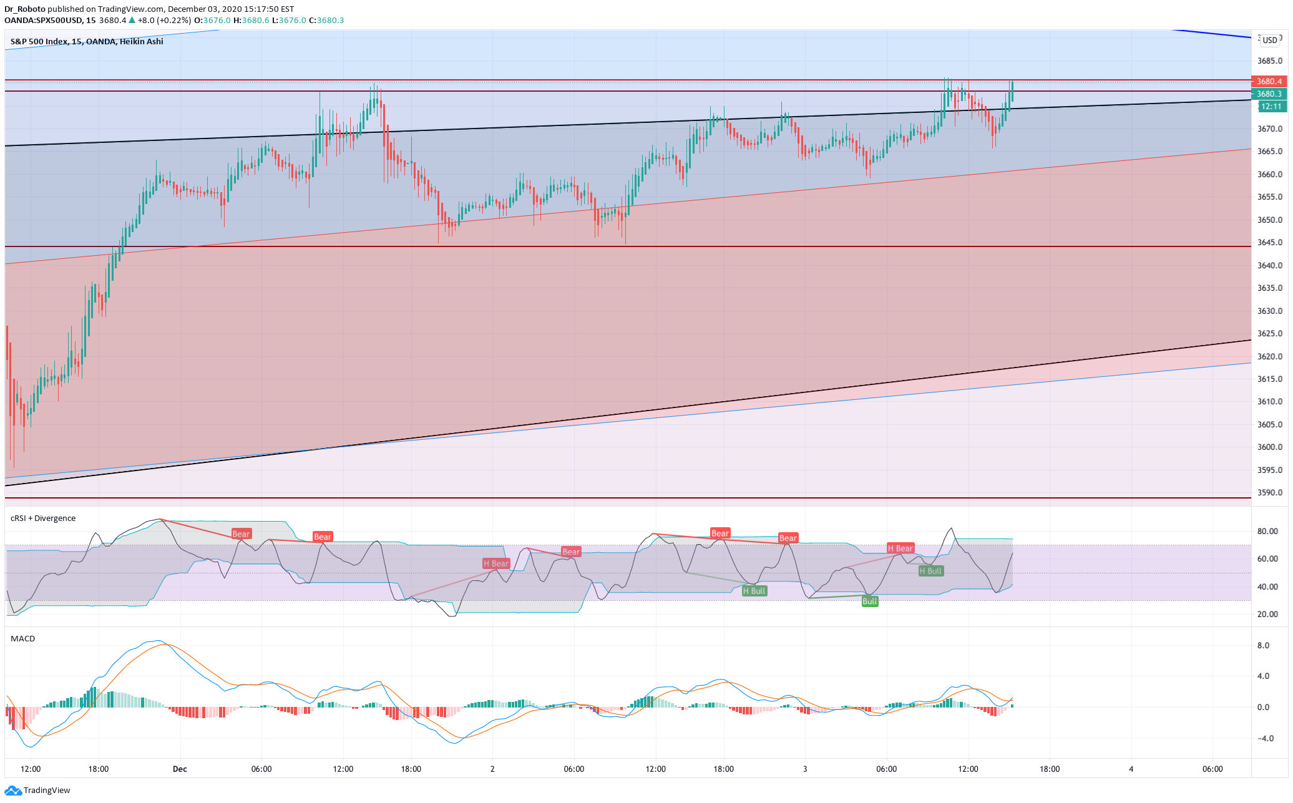The width and height of the screenshot is (1293, 803).
Task: Click the H Bear label before December 2
Action: pos(496,563)
